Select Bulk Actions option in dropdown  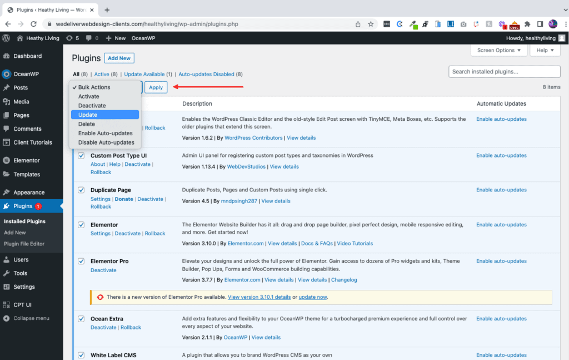point(105,87)
